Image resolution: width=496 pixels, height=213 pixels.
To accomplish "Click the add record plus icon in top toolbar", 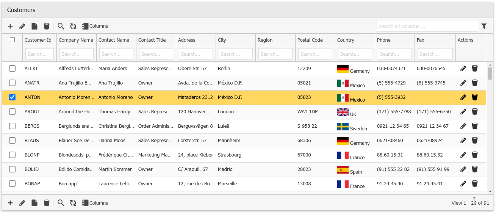I will coord(10,26).
